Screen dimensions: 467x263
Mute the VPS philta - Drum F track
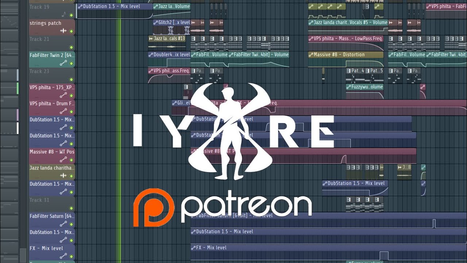(71, 112)
